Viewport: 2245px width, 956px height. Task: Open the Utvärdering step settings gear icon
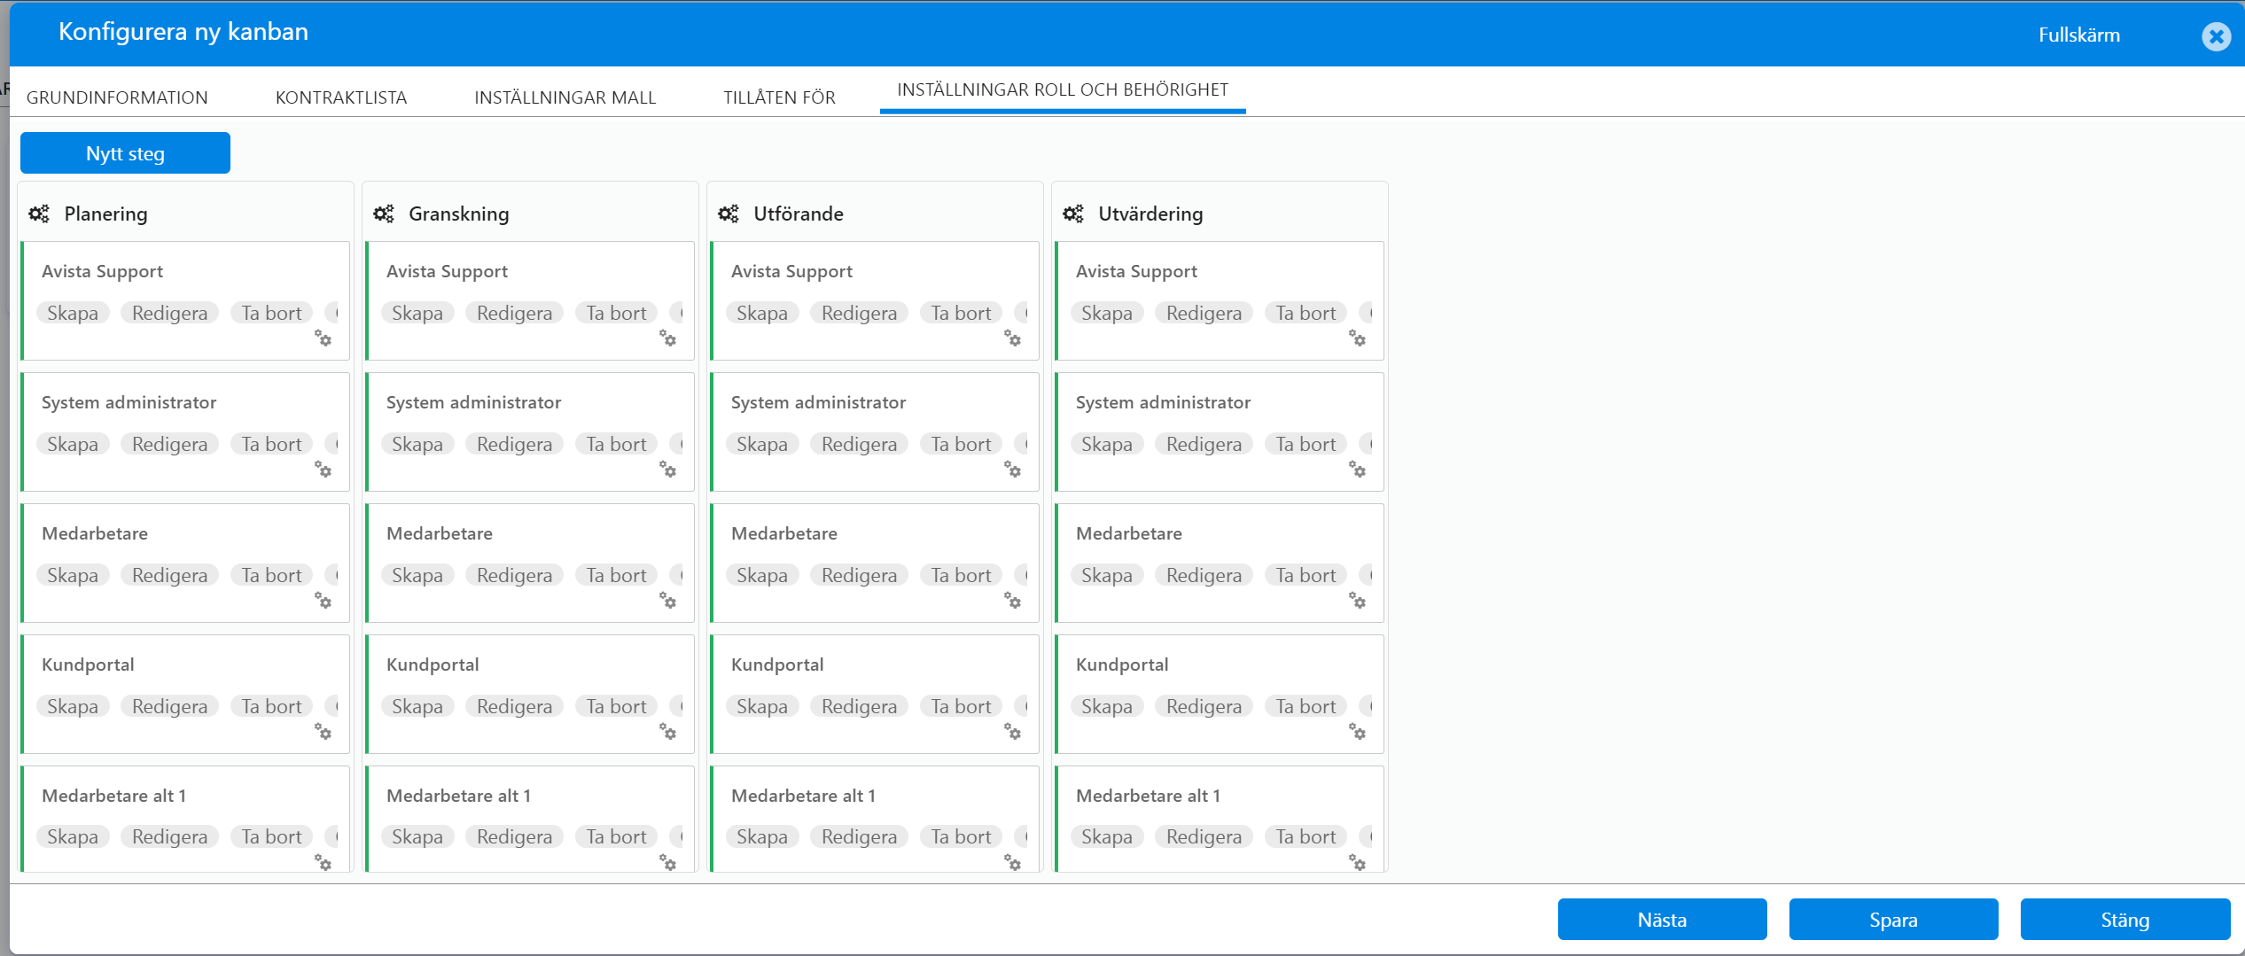[1073, 214]
